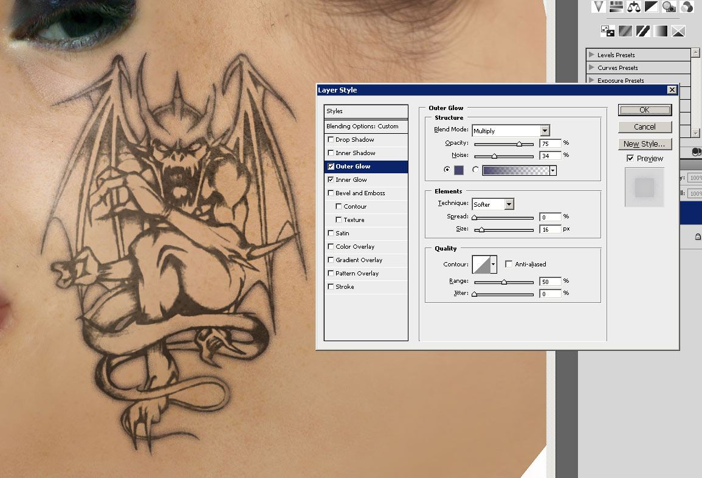Enable the Anti-aliased checkbox
Image resolution: width=702 pixels, height=478 pixels.
coord(509,264)
